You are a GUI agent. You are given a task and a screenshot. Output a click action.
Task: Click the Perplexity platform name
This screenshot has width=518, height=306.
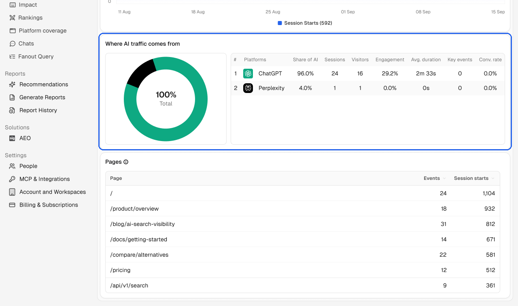[x=272, y=88]
